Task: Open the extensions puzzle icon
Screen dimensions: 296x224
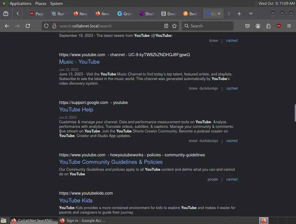Action: point(268,26)
